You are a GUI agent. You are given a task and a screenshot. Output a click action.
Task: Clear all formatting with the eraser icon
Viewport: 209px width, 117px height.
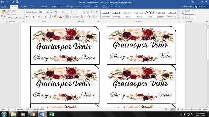(x=62, y=12)
